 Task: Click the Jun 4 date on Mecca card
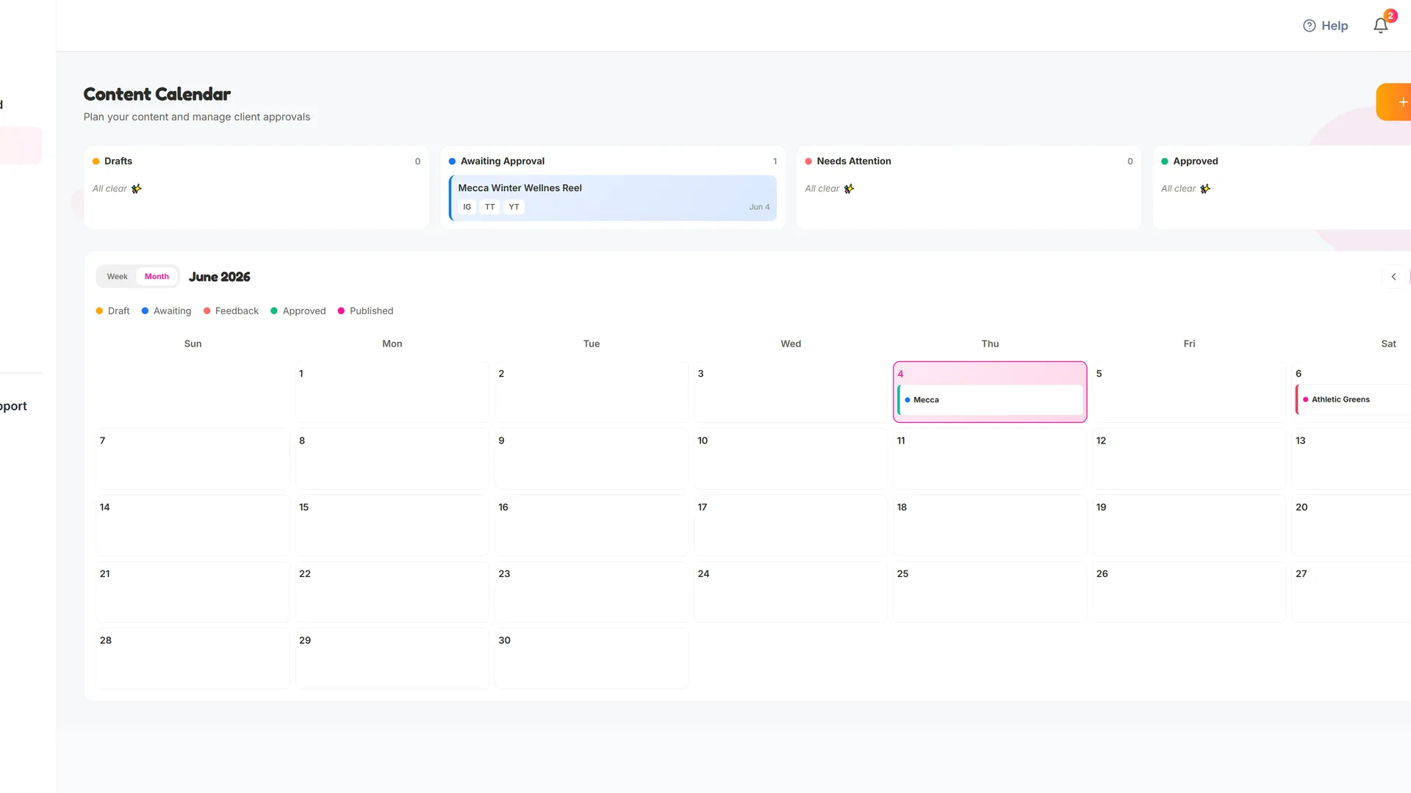click(759, 207)
